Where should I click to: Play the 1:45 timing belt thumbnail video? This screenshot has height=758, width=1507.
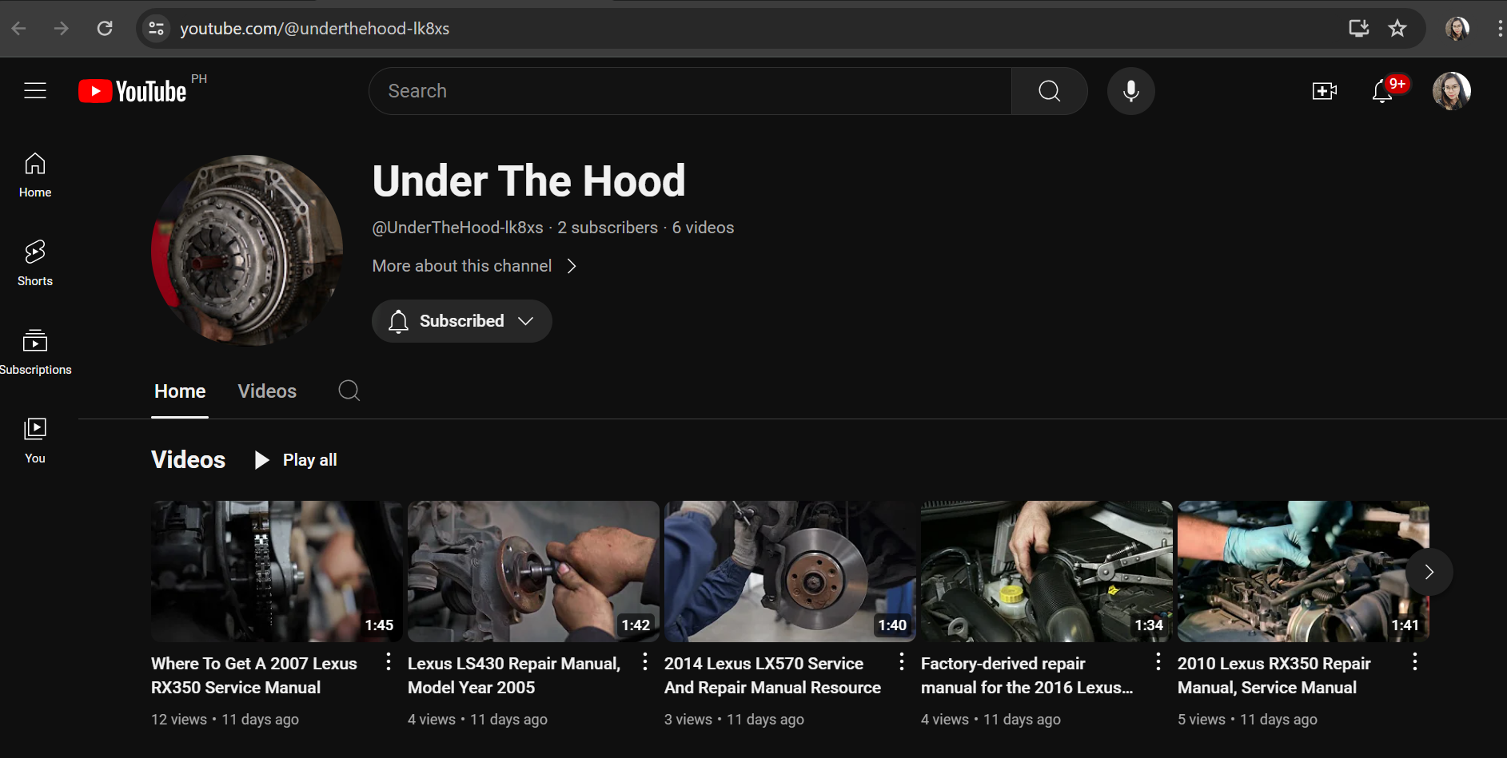[x=277, y=571]
